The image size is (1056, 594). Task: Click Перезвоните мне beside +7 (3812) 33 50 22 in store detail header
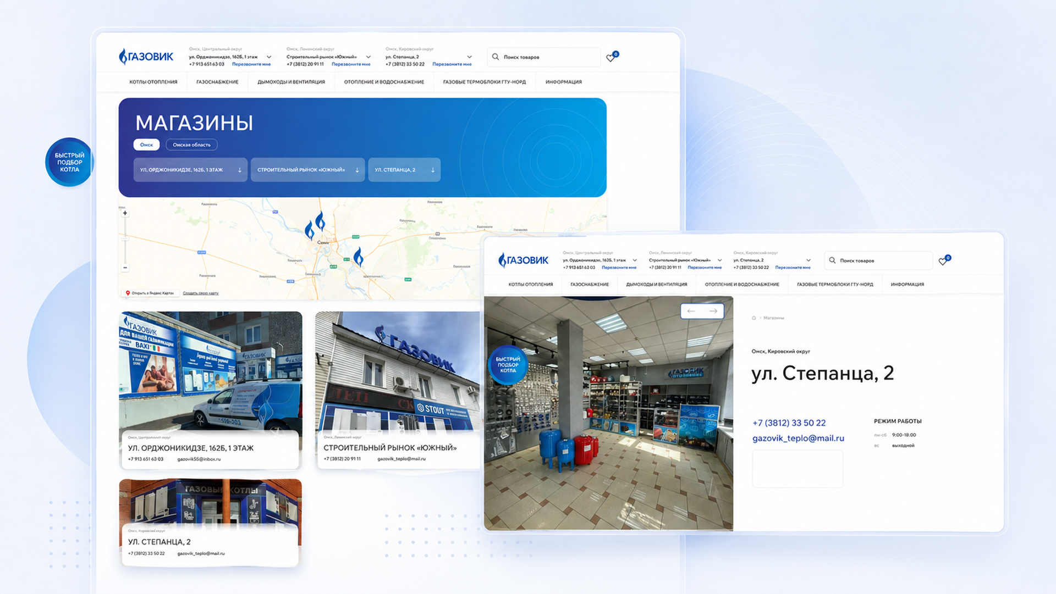coord(793,268)
